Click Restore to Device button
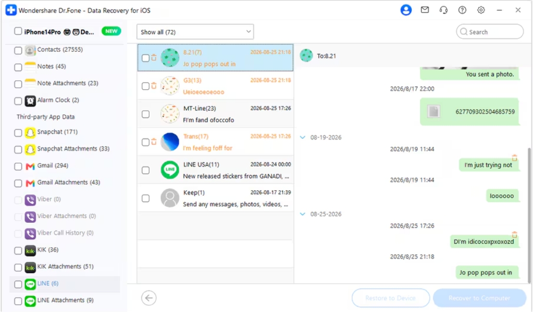533x312 pixels. point(391,298)
